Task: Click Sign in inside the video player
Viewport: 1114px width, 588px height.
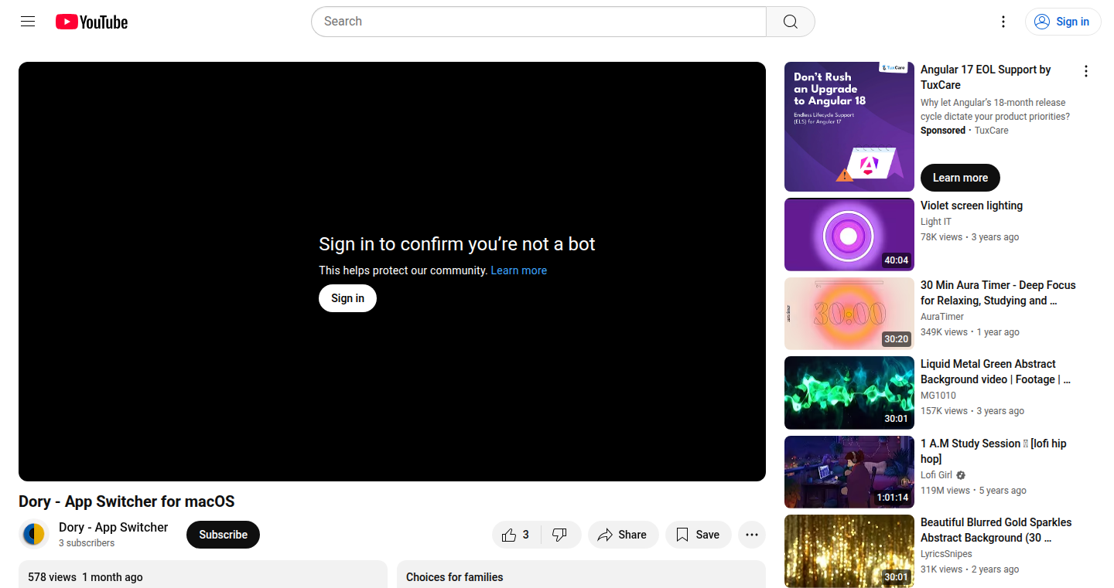Action: click(x=347, y=298)
